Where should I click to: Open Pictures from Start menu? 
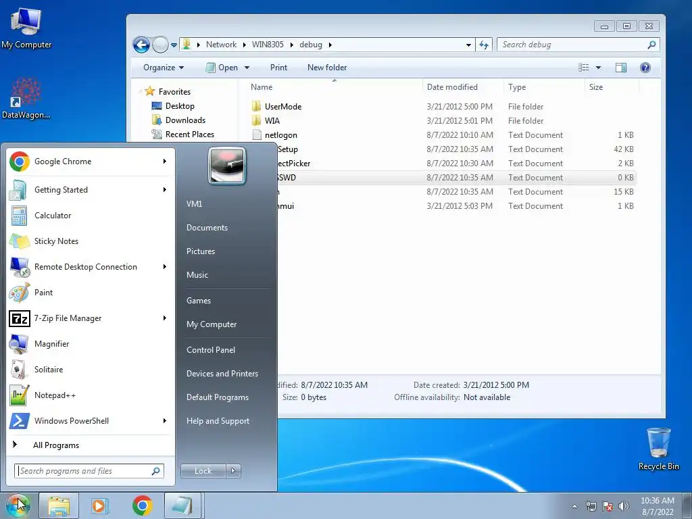click(200, 251)
